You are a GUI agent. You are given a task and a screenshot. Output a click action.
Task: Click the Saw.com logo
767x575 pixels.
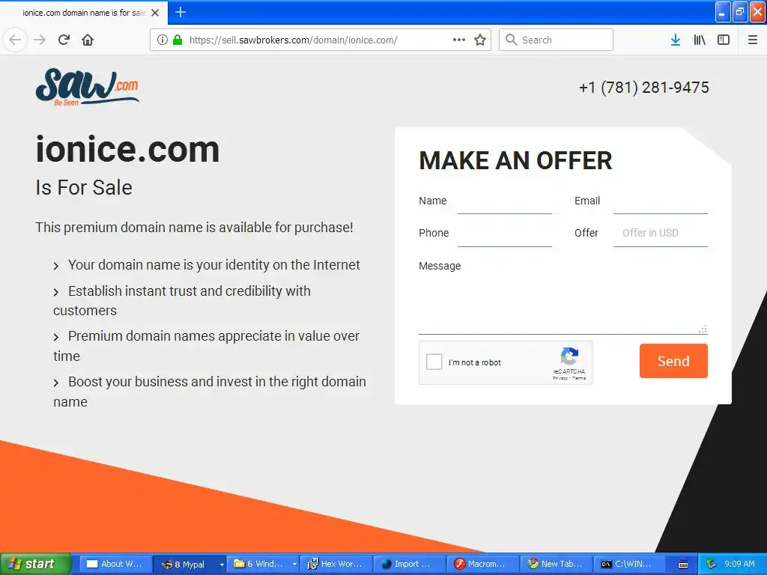click(88, 87)
